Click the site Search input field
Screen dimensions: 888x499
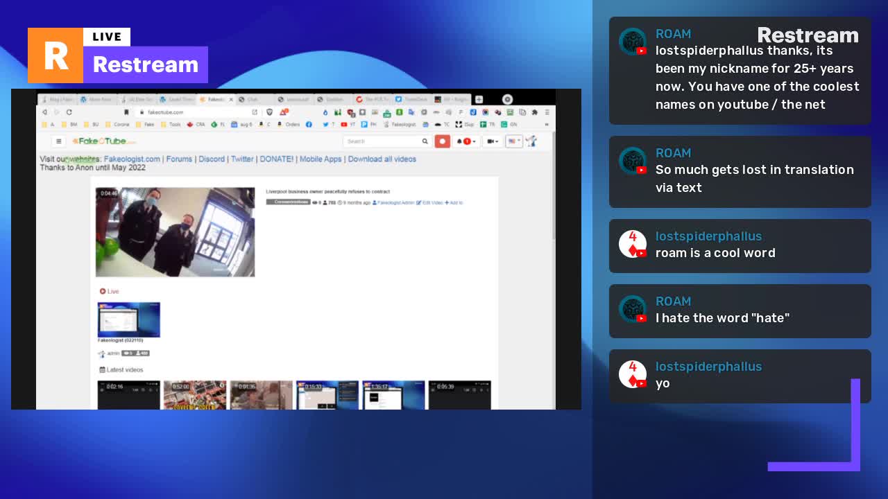coord(382,141)
